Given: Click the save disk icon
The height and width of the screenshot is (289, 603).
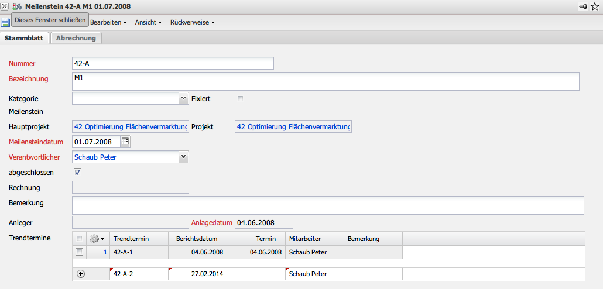Looking at the screenshot, I should pyautogui.click(x=5, y=22).
